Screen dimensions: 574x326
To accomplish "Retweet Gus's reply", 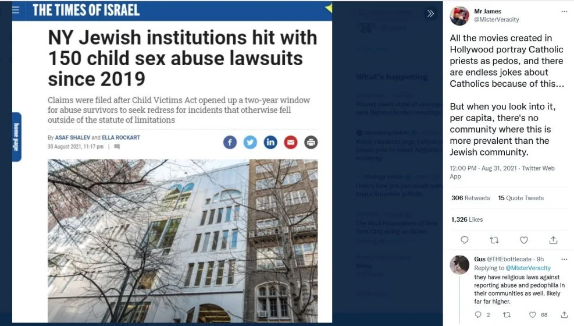I will (x=507, y=314).
